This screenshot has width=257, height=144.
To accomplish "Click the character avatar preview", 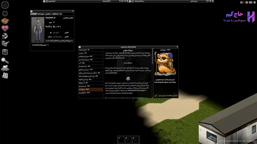I will point(38,30).
